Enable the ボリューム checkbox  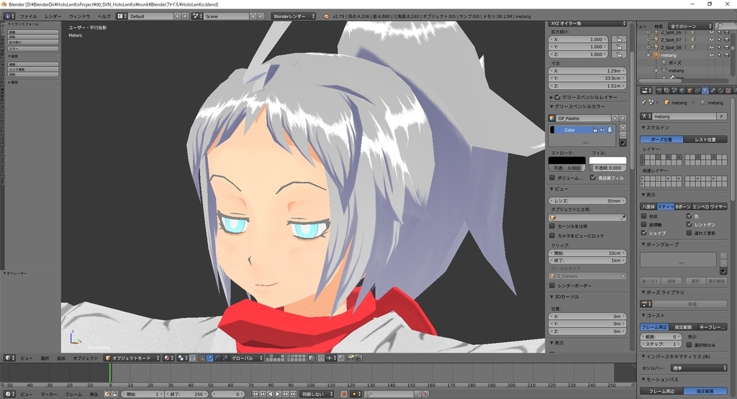552,178
